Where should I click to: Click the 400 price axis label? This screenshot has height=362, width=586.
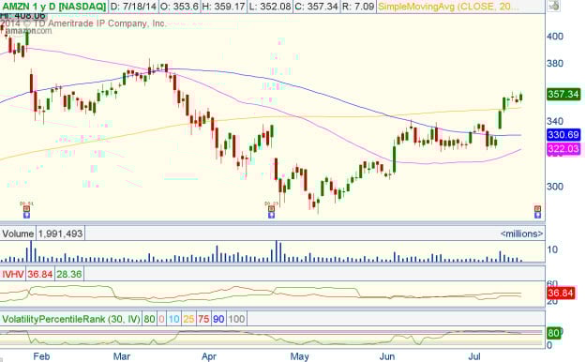[x=555, y=37]
